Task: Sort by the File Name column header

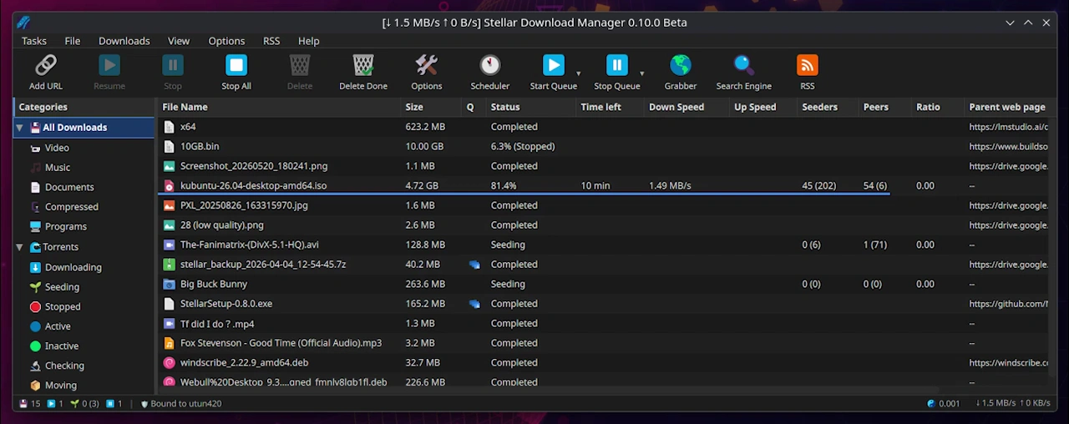Action: coord(279,107)
